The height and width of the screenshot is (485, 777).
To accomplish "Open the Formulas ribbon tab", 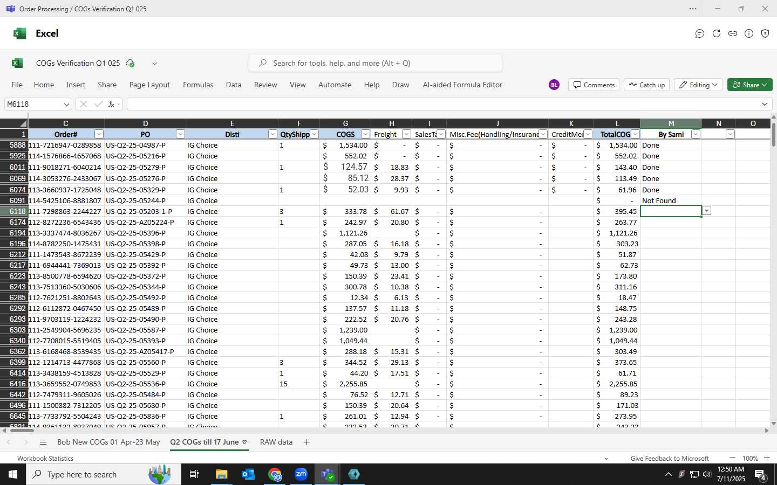I will coord(198,85).
